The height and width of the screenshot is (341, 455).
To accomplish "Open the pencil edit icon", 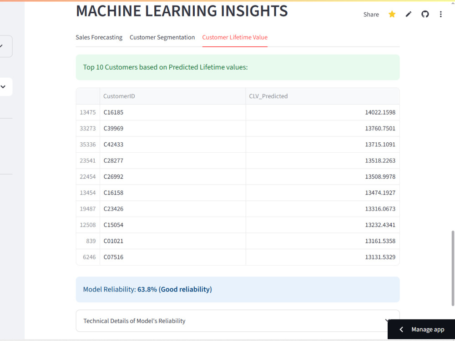I will coord(408,14).
